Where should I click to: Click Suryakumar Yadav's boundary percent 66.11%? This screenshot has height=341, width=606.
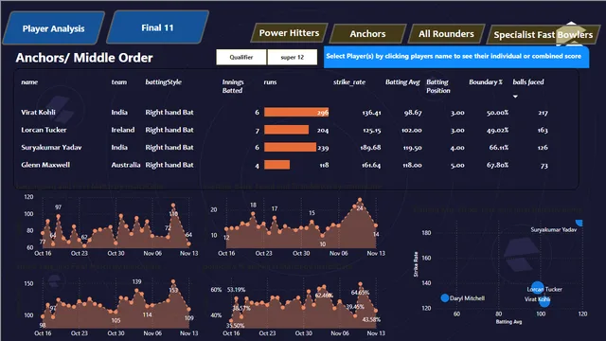tap(499, 148)
